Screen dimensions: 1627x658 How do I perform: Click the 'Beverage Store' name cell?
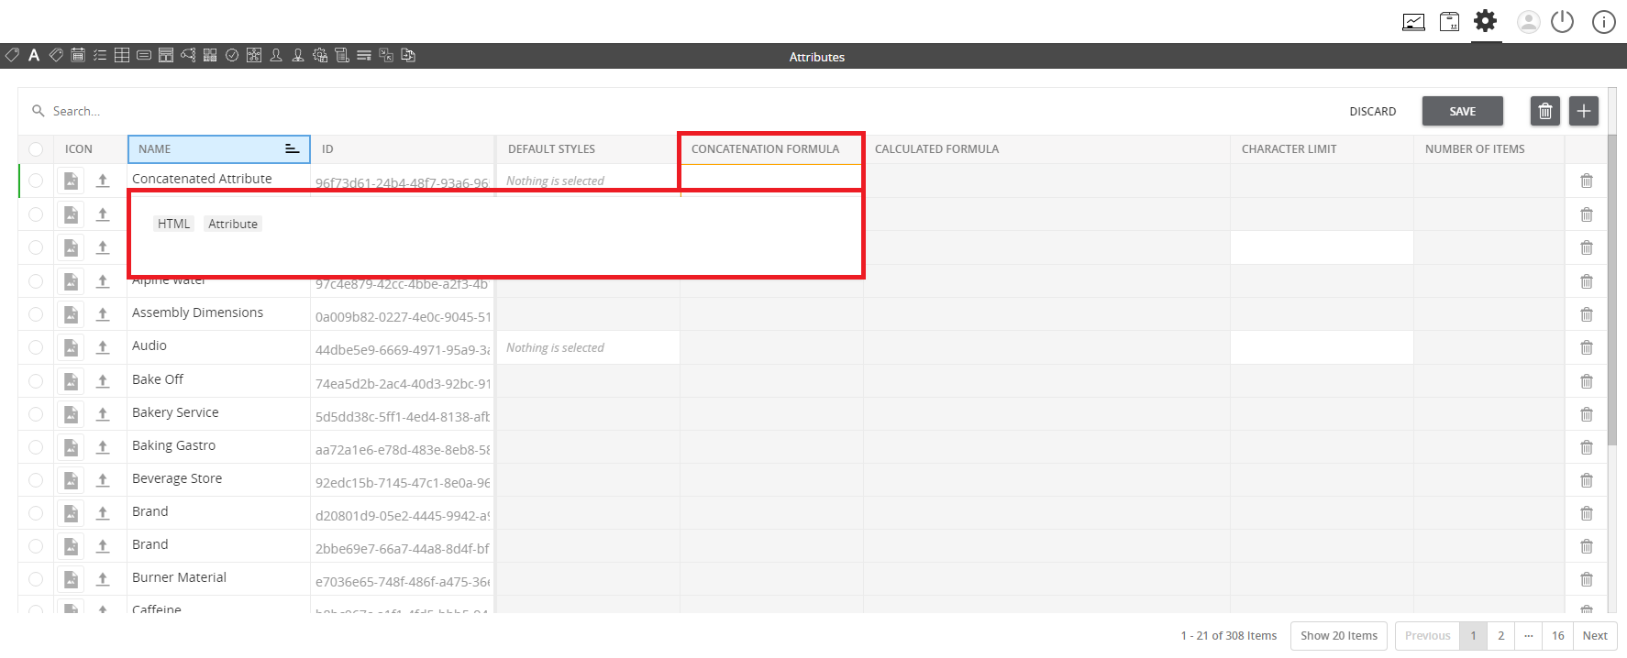coord(218,479)
